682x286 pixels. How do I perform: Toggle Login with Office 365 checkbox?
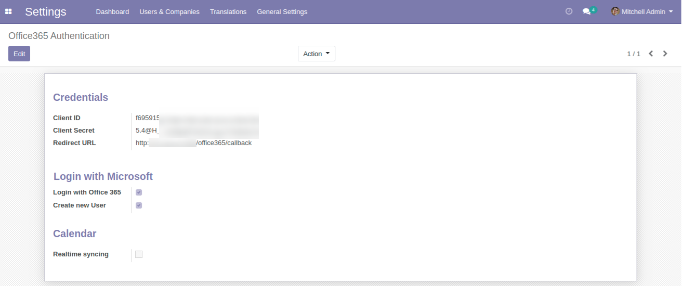tap(139, 192)
